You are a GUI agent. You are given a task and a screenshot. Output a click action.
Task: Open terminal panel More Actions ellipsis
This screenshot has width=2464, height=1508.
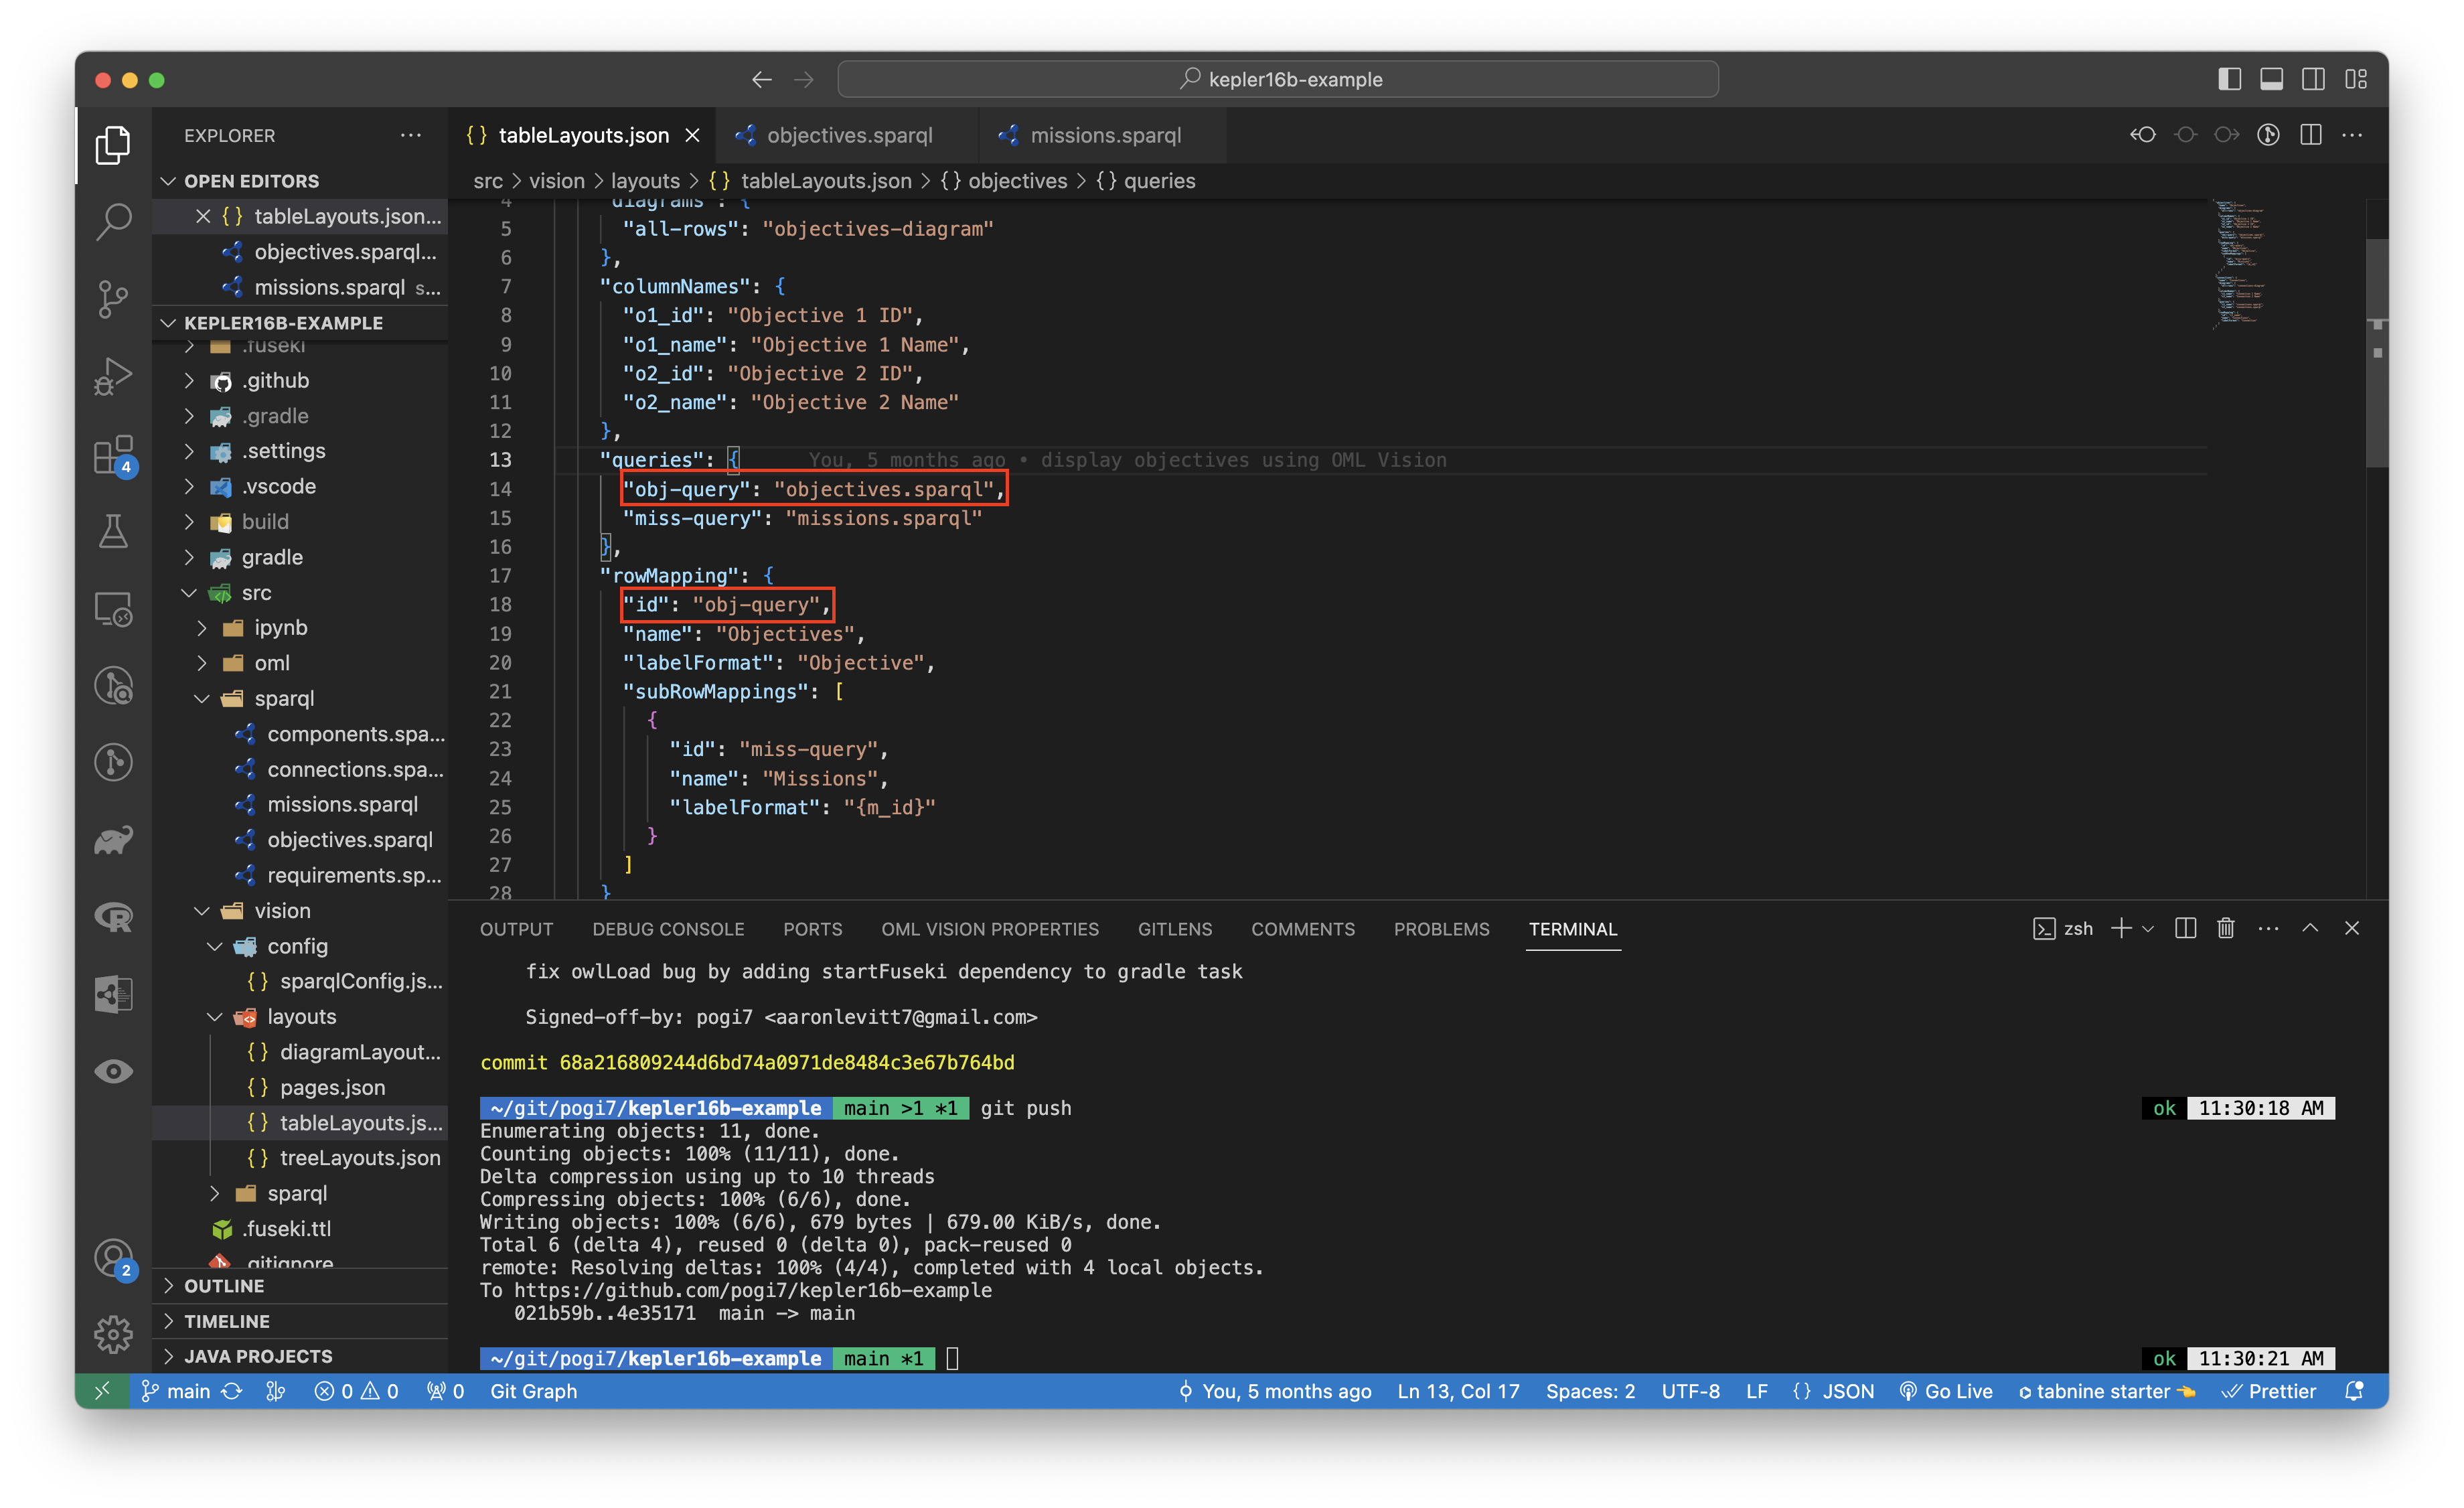pos(2268,928)
